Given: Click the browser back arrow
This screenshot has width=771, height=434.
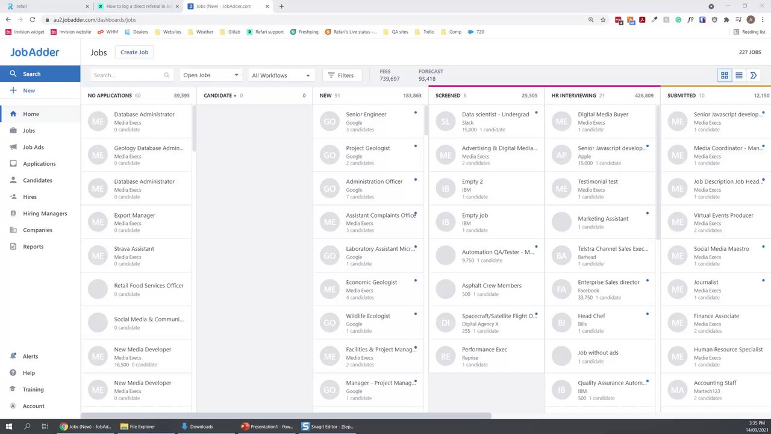Looking at the screenshot, I should pos(8,19).
